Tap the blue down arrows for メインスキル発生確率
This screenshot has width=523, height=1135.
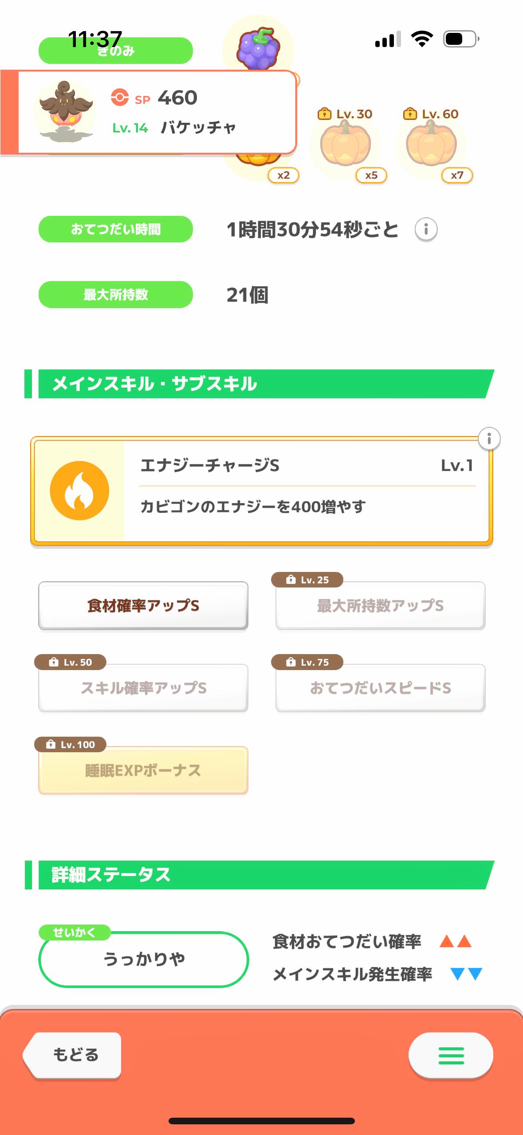click(x=466, y=974)
